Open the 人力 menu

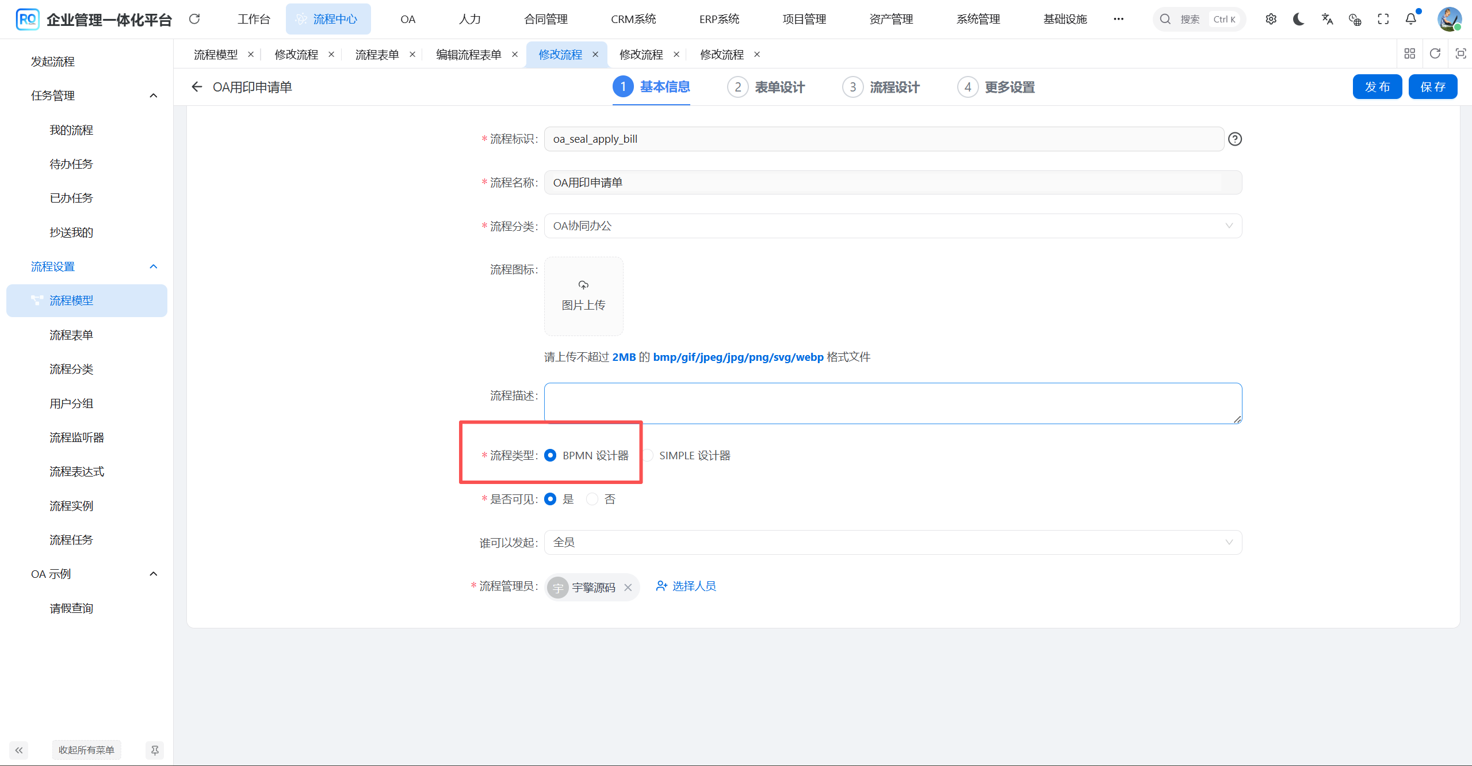point(469,18)
